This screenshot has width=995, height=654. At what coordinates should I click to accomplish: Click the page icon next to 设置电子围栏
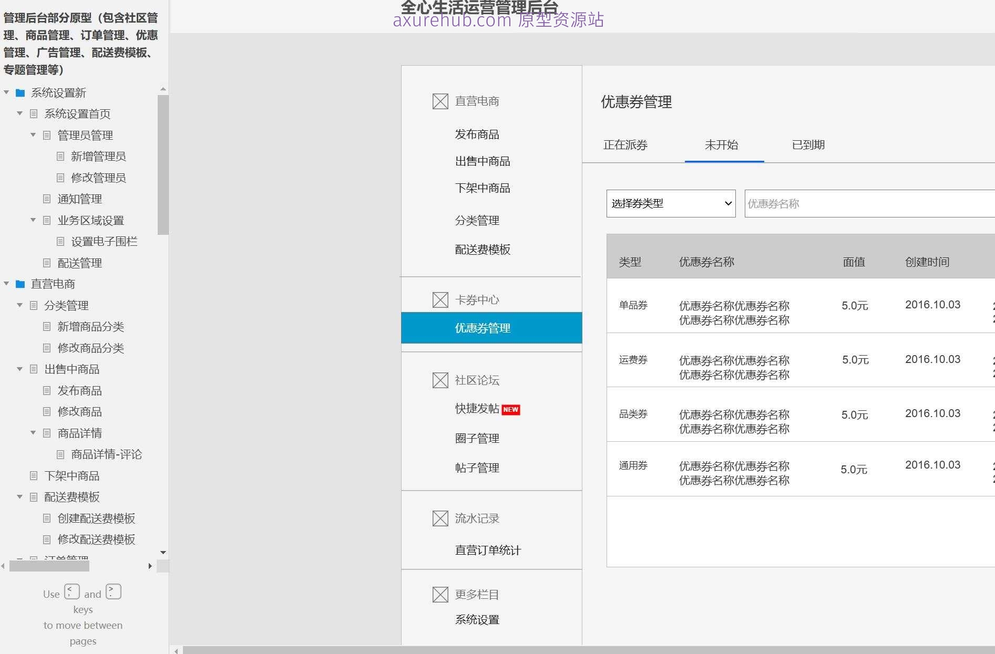click(x=60, y=242)
